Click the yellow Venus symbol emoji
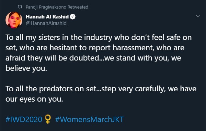The width and height of the screenshot is (206, 131). coord(48,119)
